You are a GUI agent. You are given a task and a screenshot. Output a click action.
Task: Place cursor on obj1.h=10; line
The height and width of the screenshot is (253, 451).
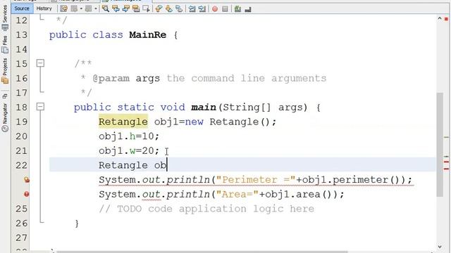pos(129,136)
